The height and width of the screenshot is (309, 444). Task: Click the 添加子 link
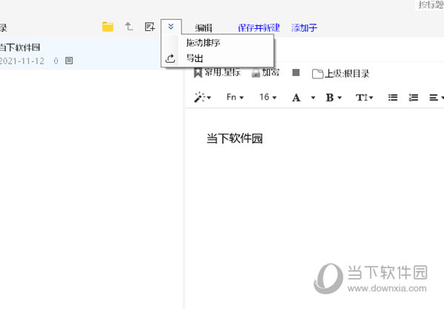(x=304, y=28)
